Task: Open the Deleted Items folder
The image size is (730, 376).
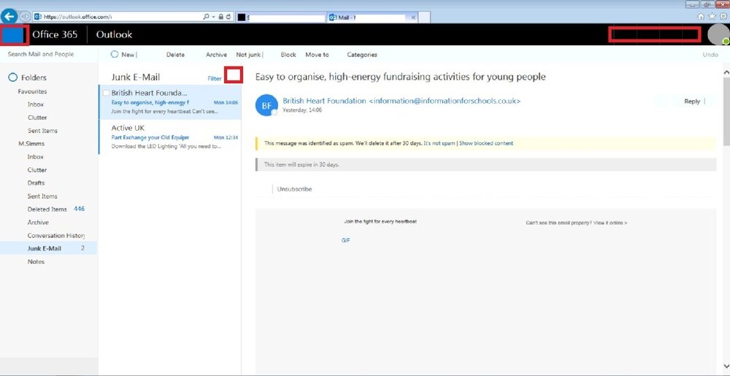Action: pos(48,209)
